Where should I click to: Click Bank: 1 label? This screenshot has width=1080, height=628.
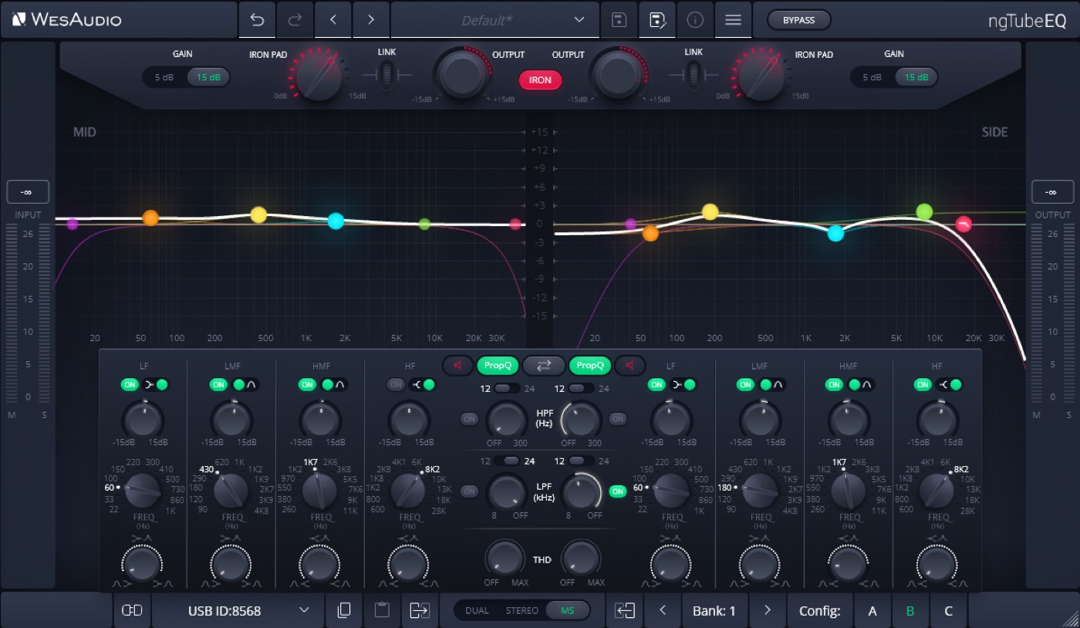pyautogui.click(x=714, y=611)
